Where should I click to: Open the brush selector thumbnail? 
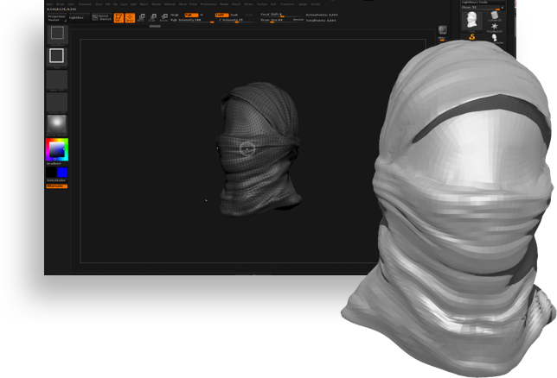(57, 34)
